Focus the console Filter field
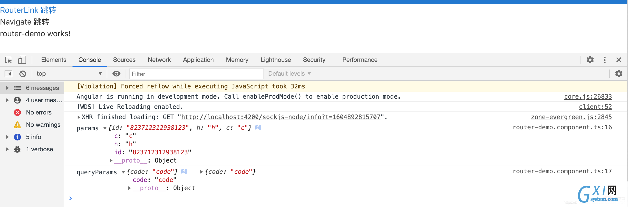The height and width of the screenshot is (207, 628). [196, 74]
